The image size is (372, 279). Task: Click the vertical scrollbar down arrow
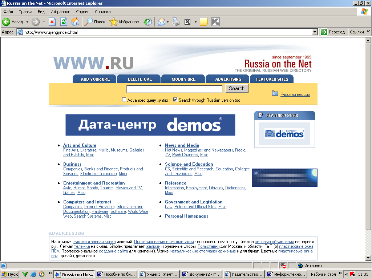tap(368, 258)
